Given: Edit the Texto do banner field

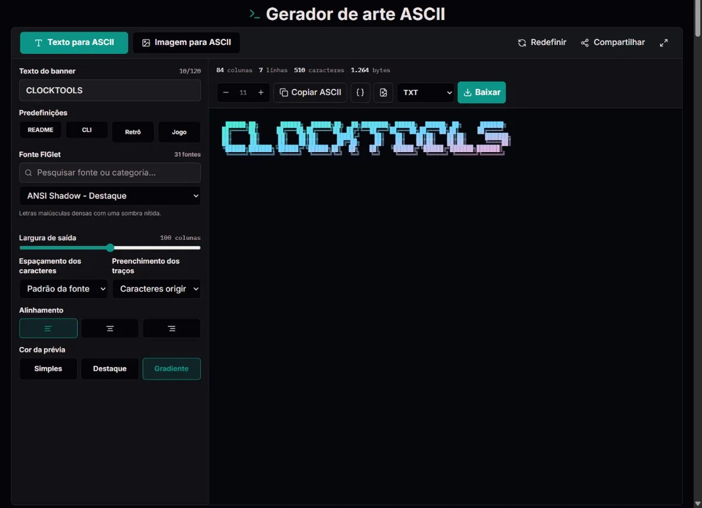Looking at the screenshot, I should (x=110, y=90).
